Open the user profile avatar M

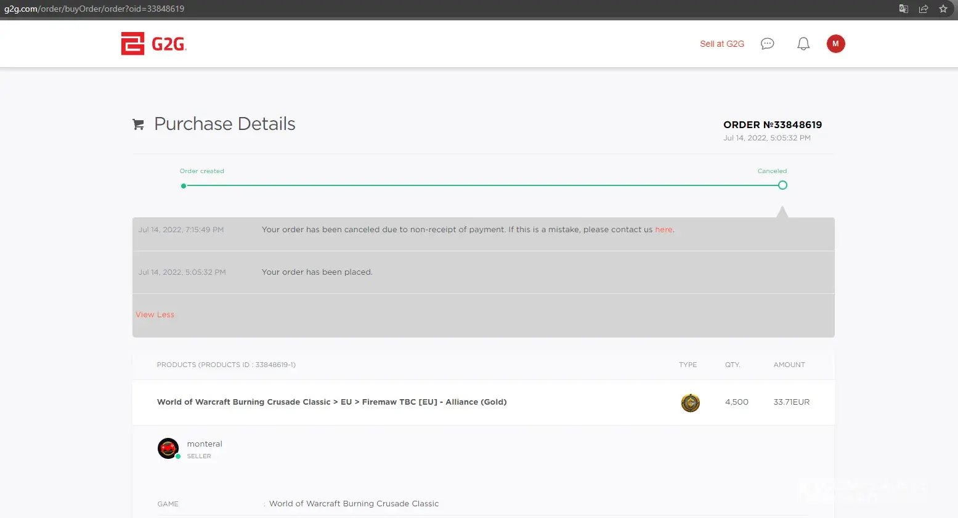tap(835, 44)
